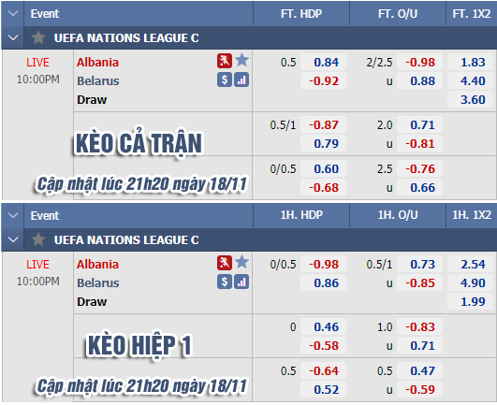Image resolution: width=497 pixels, height=405 pixels.
Task: Open statistics chart icon in first-half Belarus row
Action: 241,282
